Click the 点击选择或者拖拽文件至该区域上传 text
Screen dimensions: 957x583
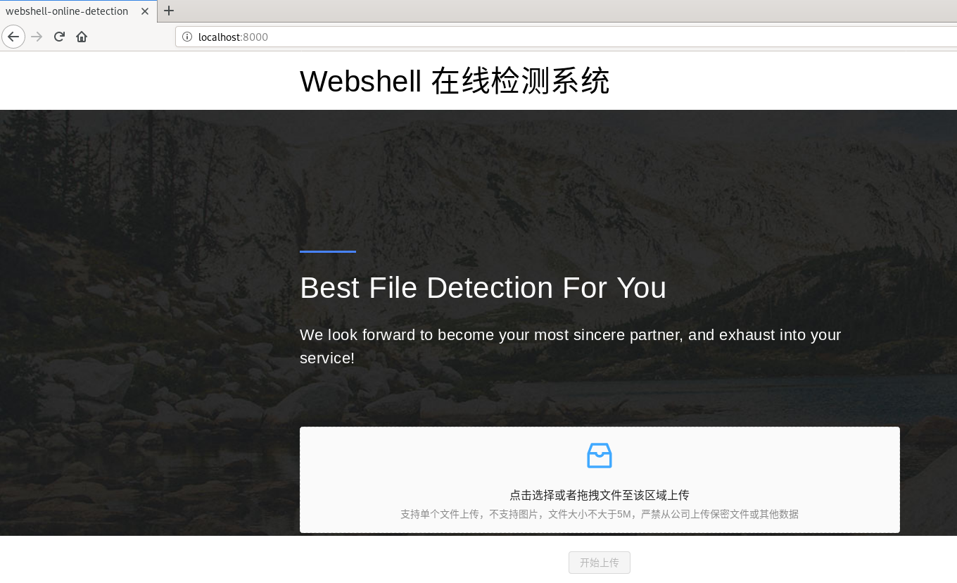coord(600,495)
